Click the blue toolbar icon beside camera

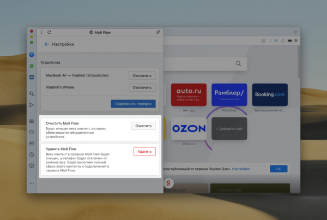pyautogui.click(x=276, y=41)
